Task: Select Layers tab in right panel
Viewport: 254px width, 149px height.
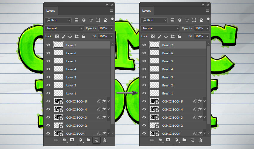Action: click(x=147, y=11)
